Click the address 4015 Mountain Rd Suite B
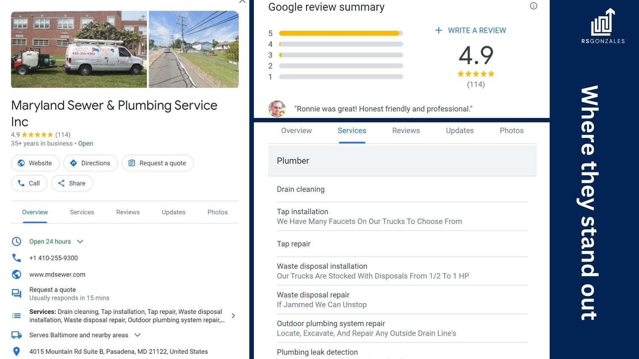Image resolution: width=639 pixels, height=359 pixels. pos(118,351)
